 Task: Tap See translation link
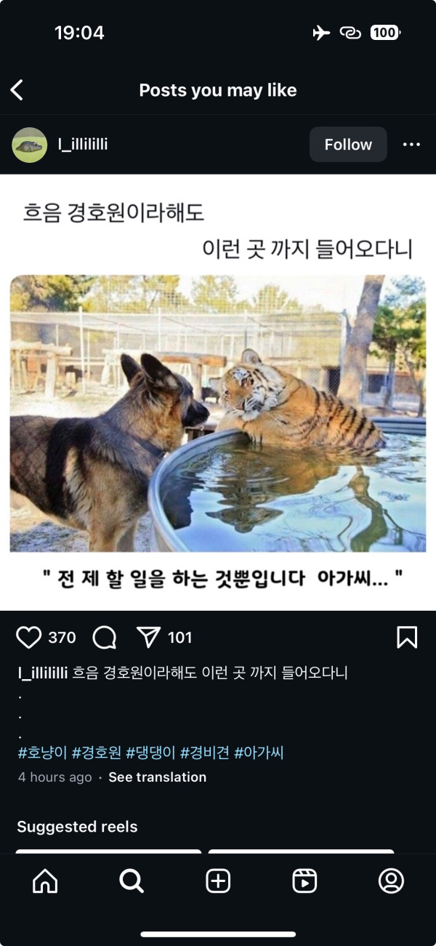pyautogui.click(x=157, y=777)
